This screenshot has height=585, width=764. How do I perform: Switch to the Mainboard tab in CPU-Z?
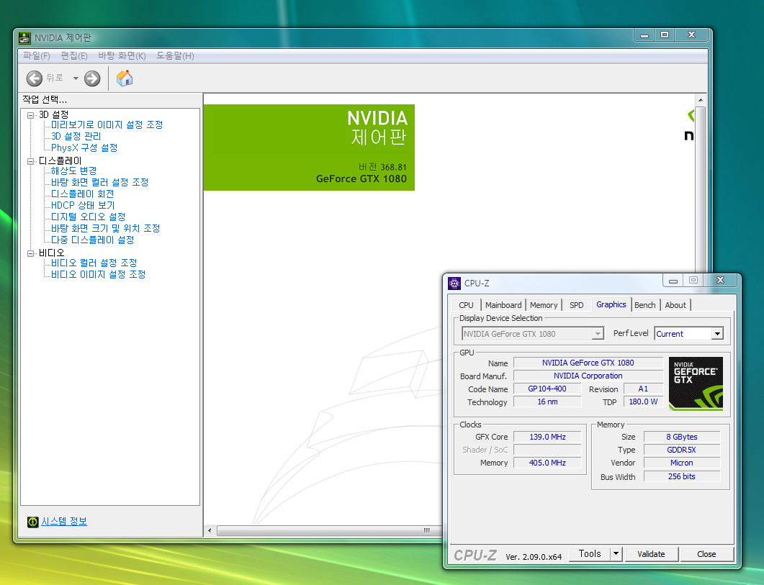503,305
